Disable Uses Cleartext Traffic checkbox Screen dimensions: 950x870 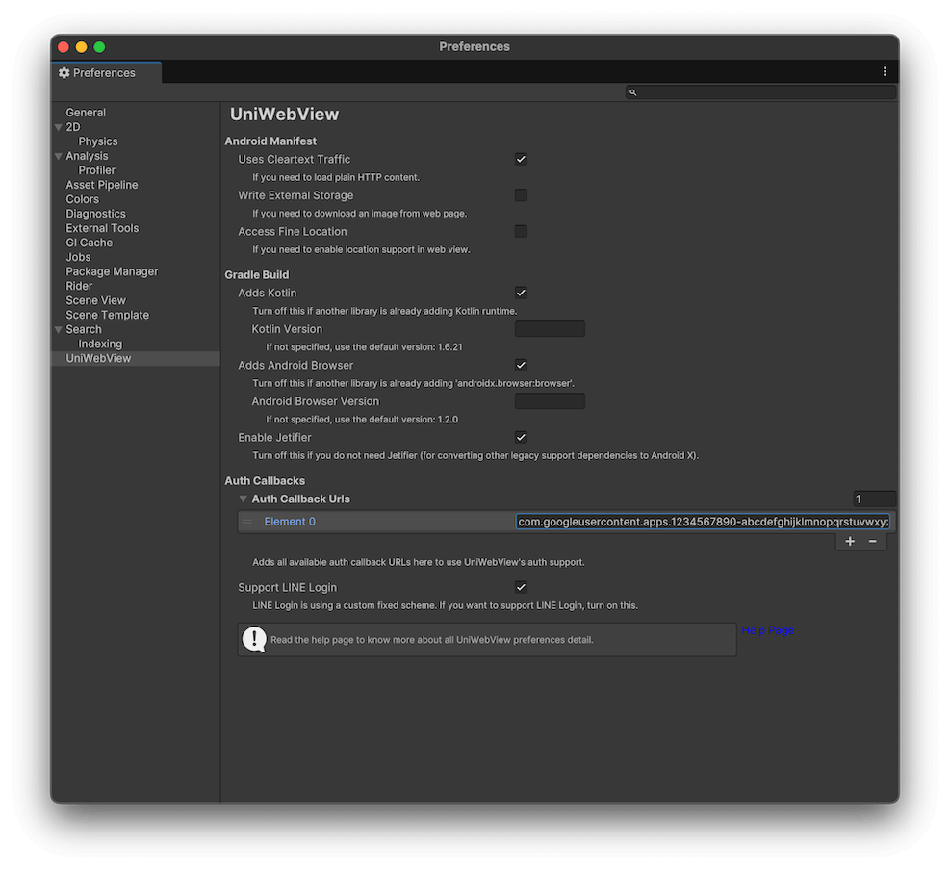[521, 159]
